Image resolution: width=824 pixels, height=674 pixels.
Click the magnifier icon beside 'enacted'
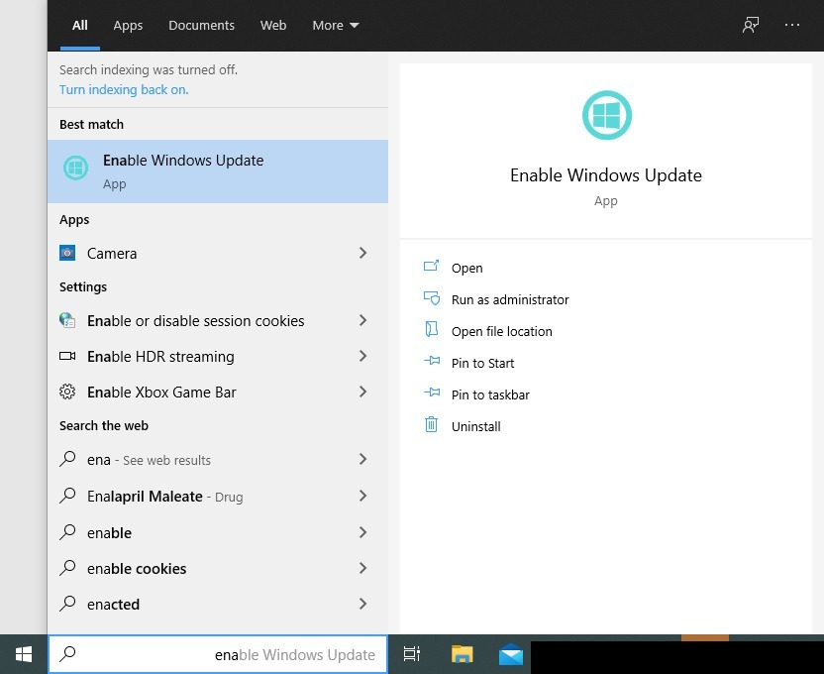67,604
